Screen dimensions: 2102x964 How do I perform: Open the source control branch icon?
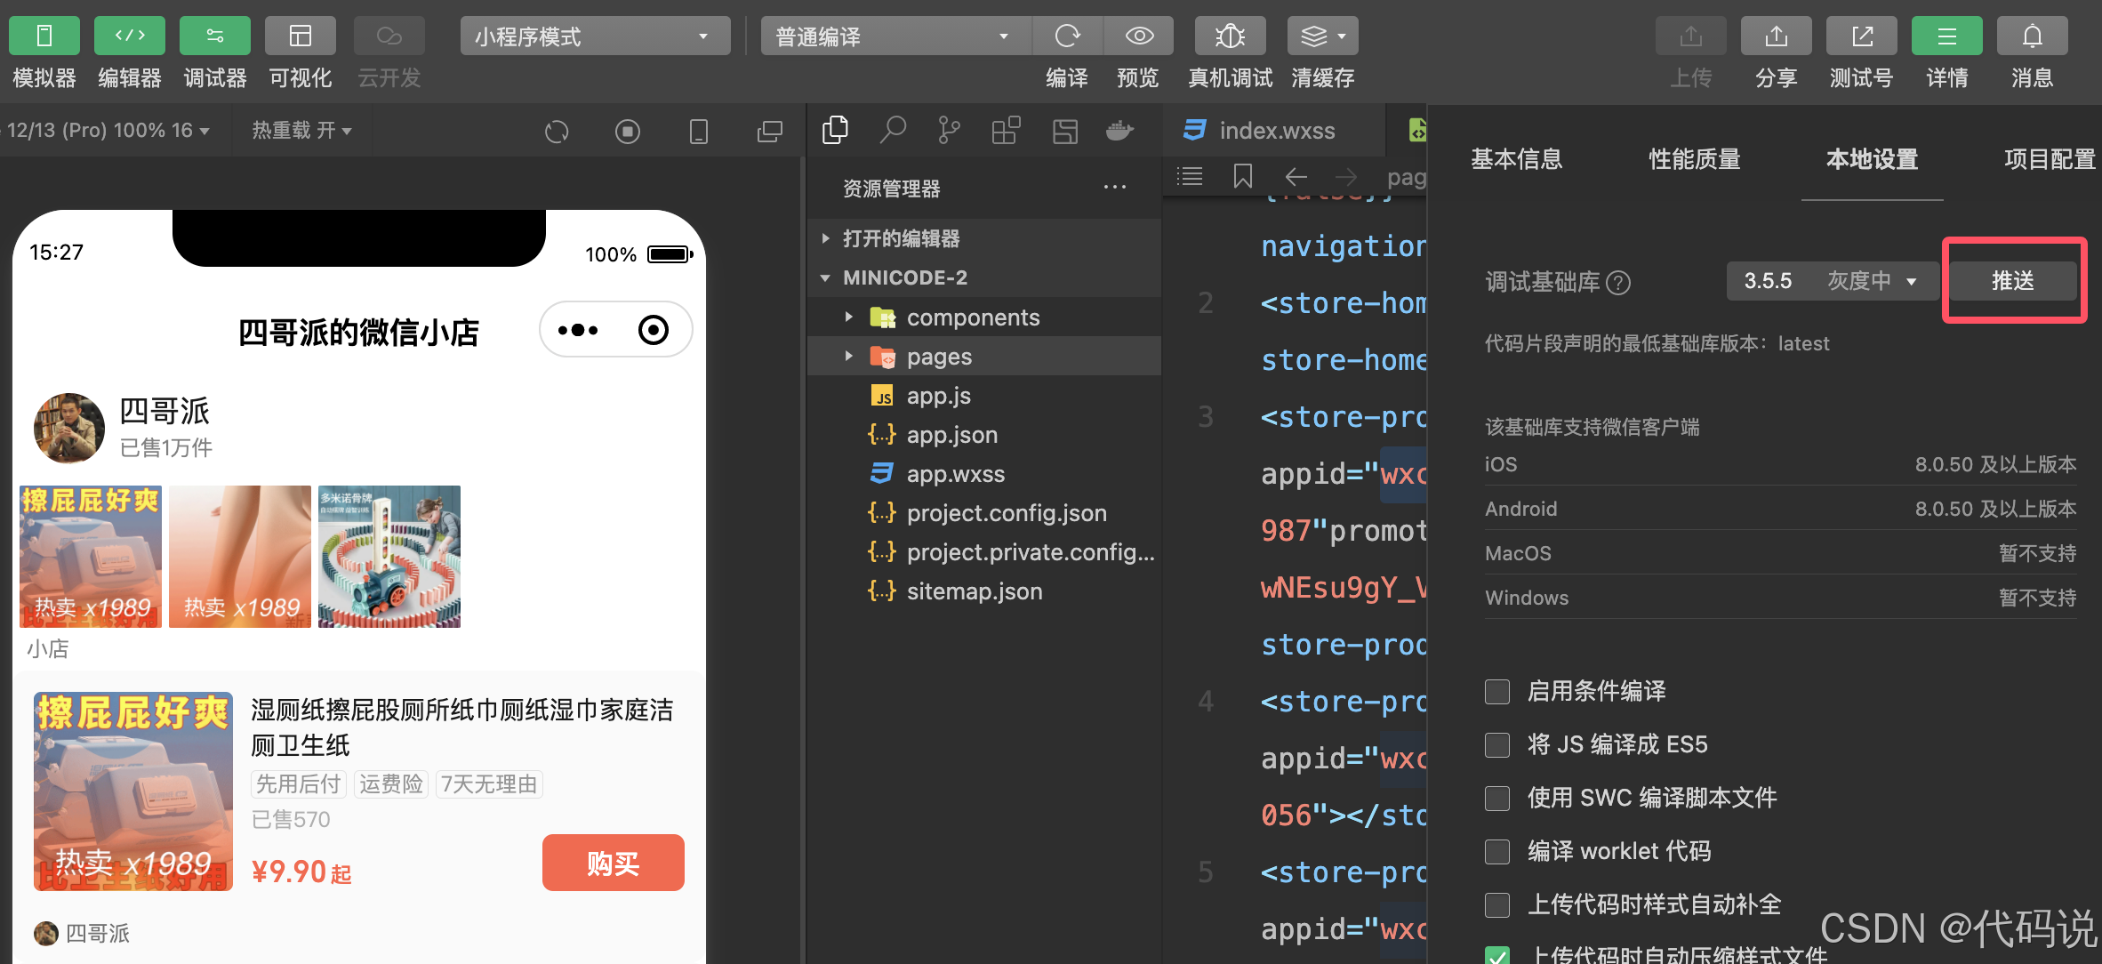coord(949,131)
